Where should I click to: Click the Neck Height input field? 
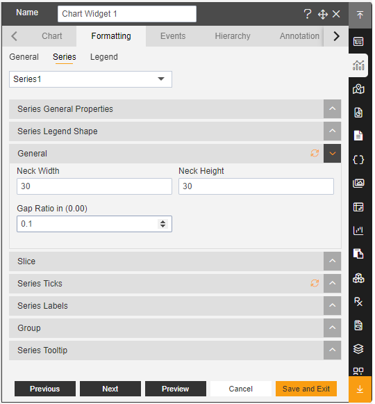coord(256,186)
